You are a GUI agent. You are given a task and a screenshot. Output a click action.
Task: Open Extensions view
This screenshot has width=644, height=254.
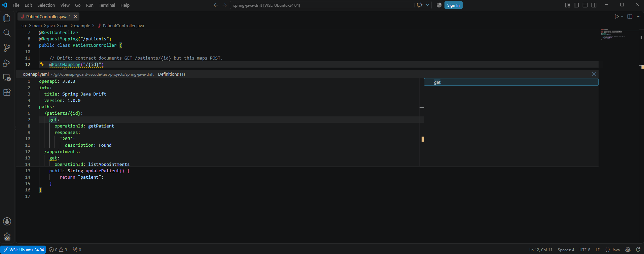pos(7,93)
